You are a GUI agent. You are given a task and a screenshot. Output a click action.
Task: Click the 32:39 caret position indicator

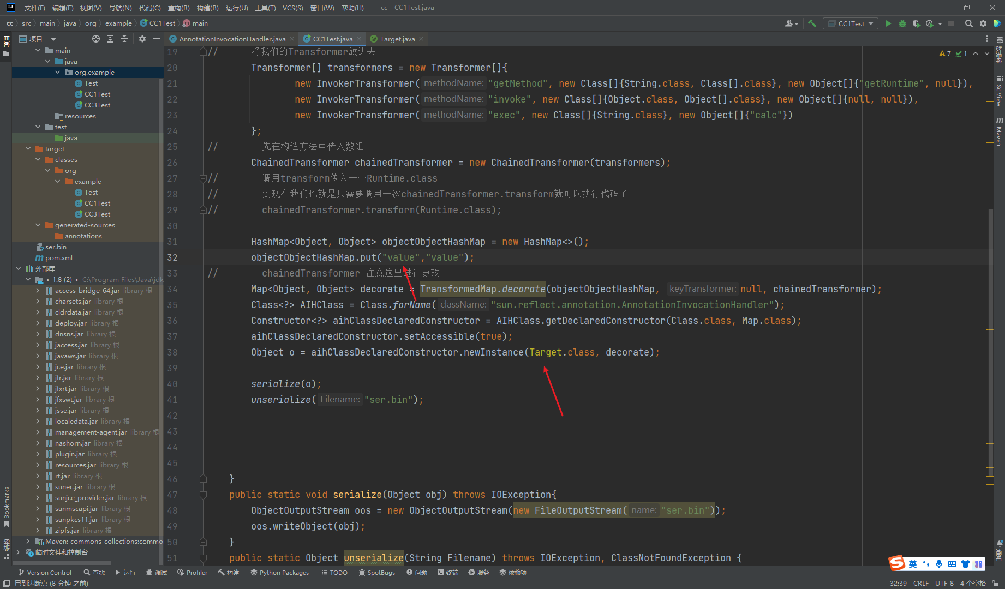[898, 584]
